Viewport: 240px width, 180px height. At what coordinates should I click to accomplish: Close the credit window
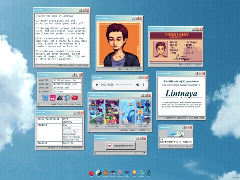[x=82, y=113]
